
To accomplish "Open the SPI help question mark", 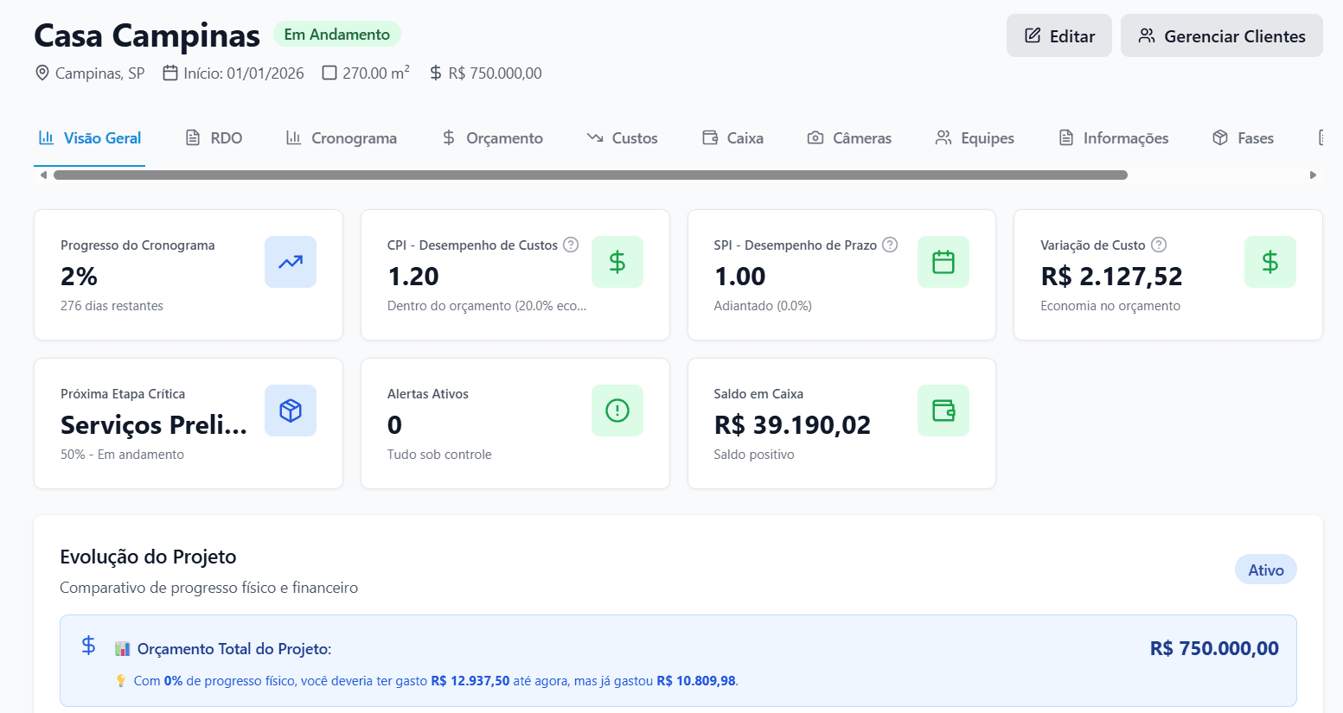I will click(x=889, y=245).
